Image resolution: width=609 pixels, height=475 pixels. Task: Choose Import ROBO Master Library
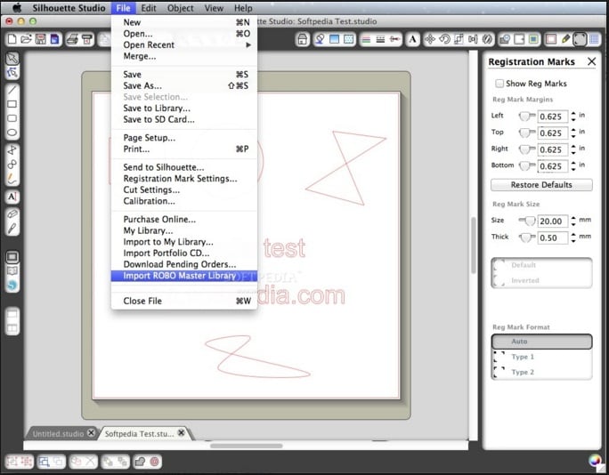[184, 276]
